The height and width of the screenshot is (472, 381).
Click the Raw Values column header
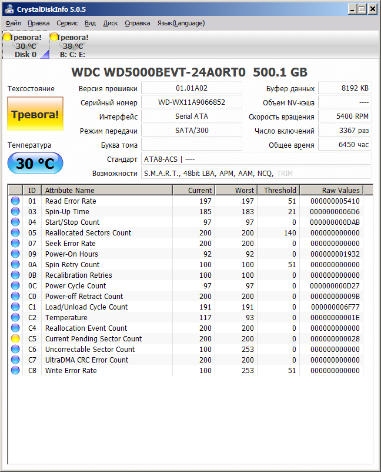332,190
